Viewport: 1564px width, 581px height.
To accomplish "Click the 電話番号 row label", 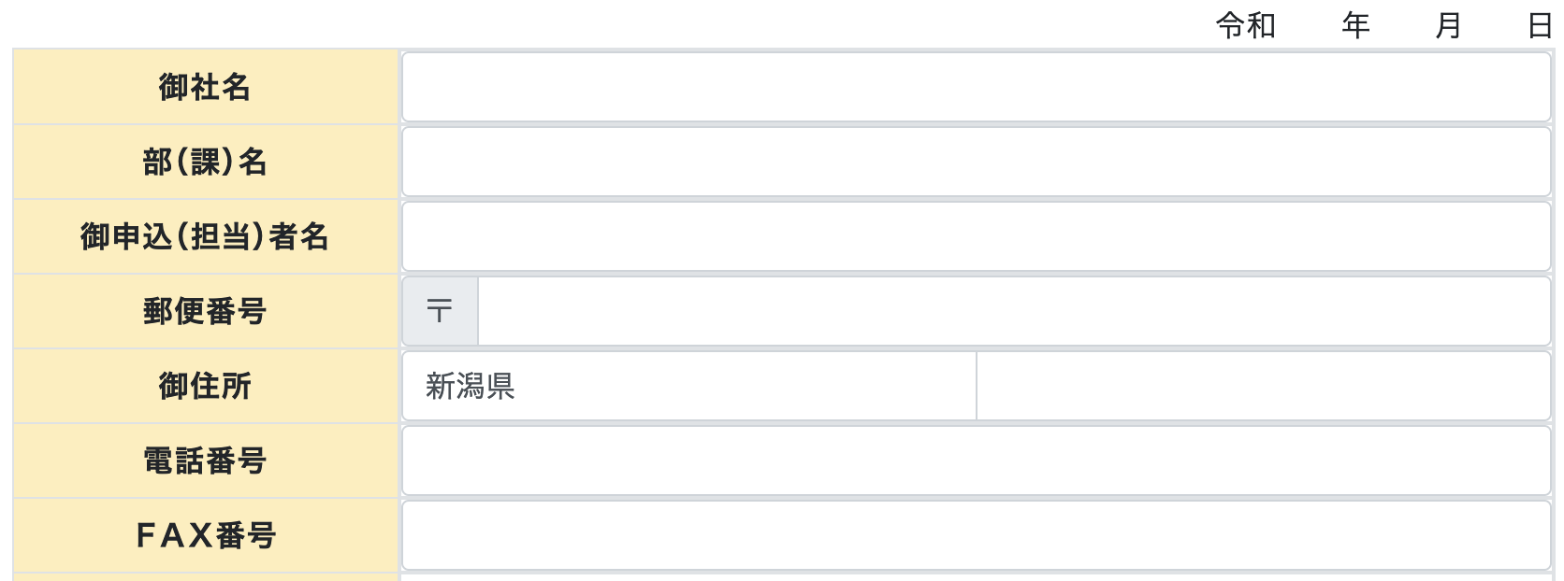I will pyautogui.click(x=205, y=461).
